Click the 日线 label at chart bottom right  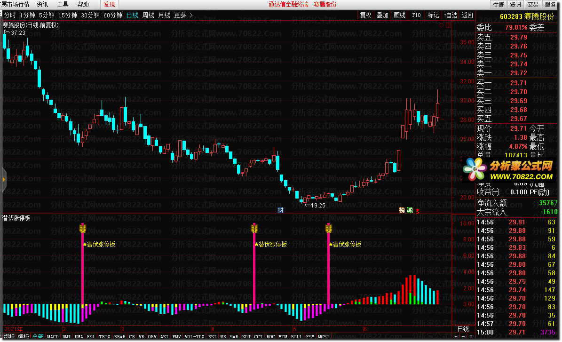click(463, 329)
